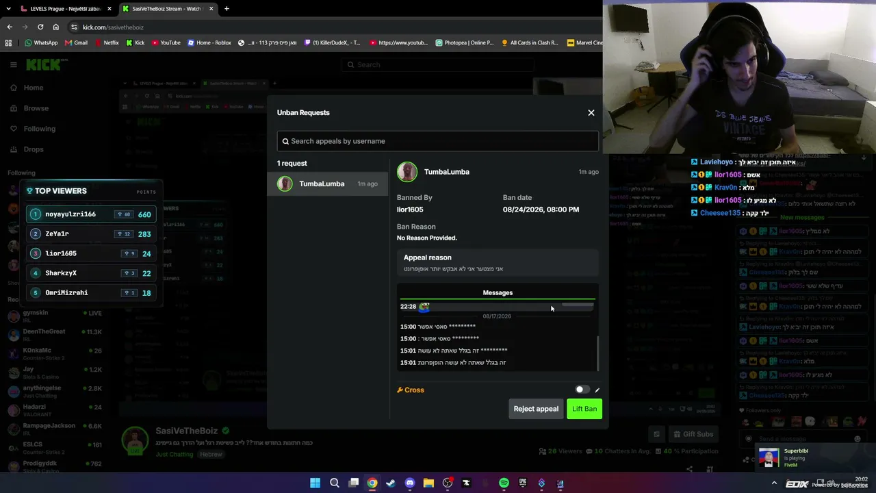Open a new browser tab
Screen dimensions: 876x493
click(x=227, y=9)
